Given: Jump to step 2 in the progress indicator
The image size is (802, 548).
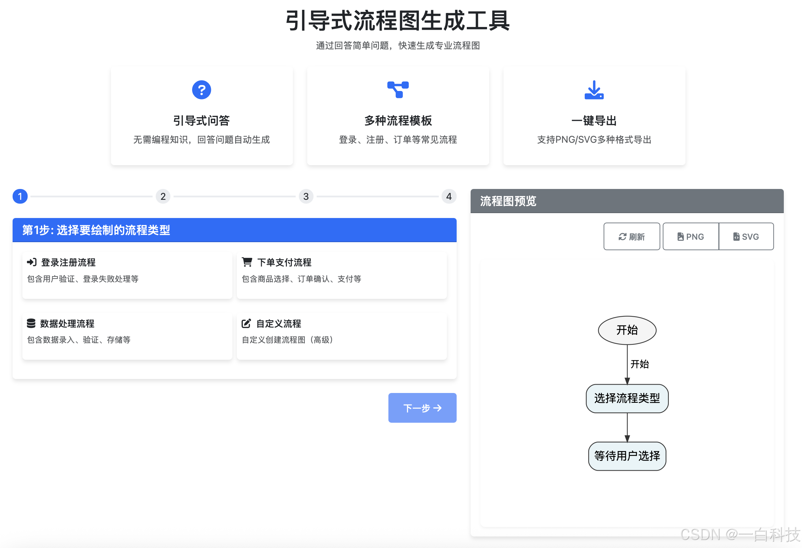Looking at the screenshot, I should (163, 196).
